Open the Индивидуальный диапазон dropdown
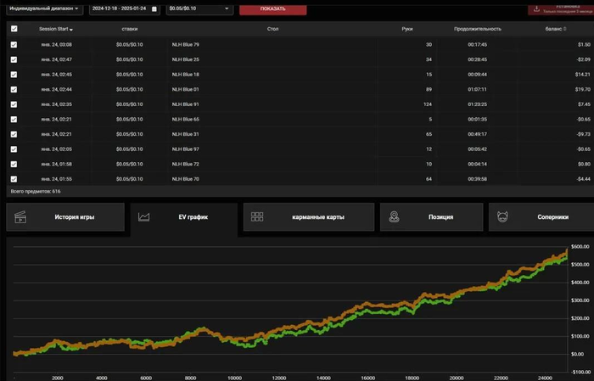 click(x=45, y=8)
